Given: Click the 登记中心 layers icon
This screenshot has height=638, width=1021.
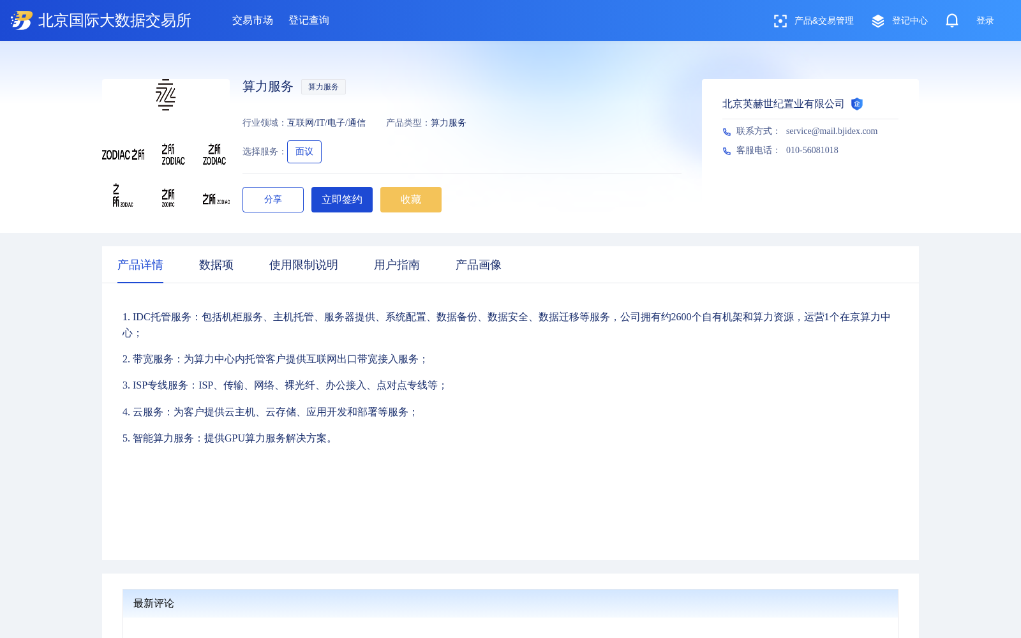Looking at the screenshot, I should pos(878,21).
